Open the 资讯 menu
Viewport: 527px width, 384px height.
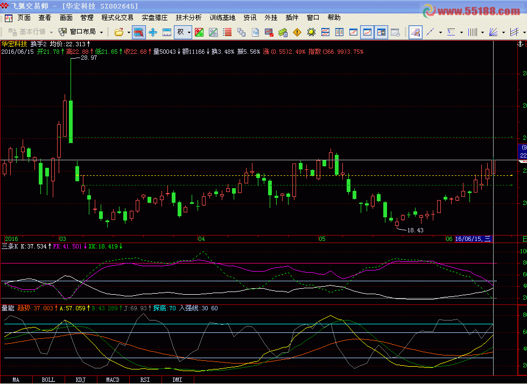(x=250, y=17)
